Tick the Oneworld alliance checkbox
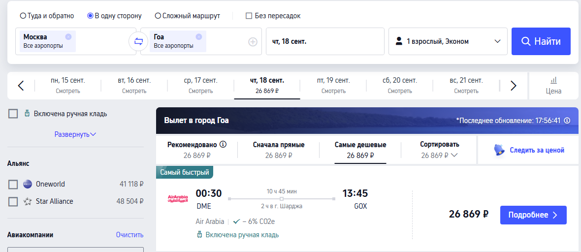The image size is (581, 252). coord(13,184)
